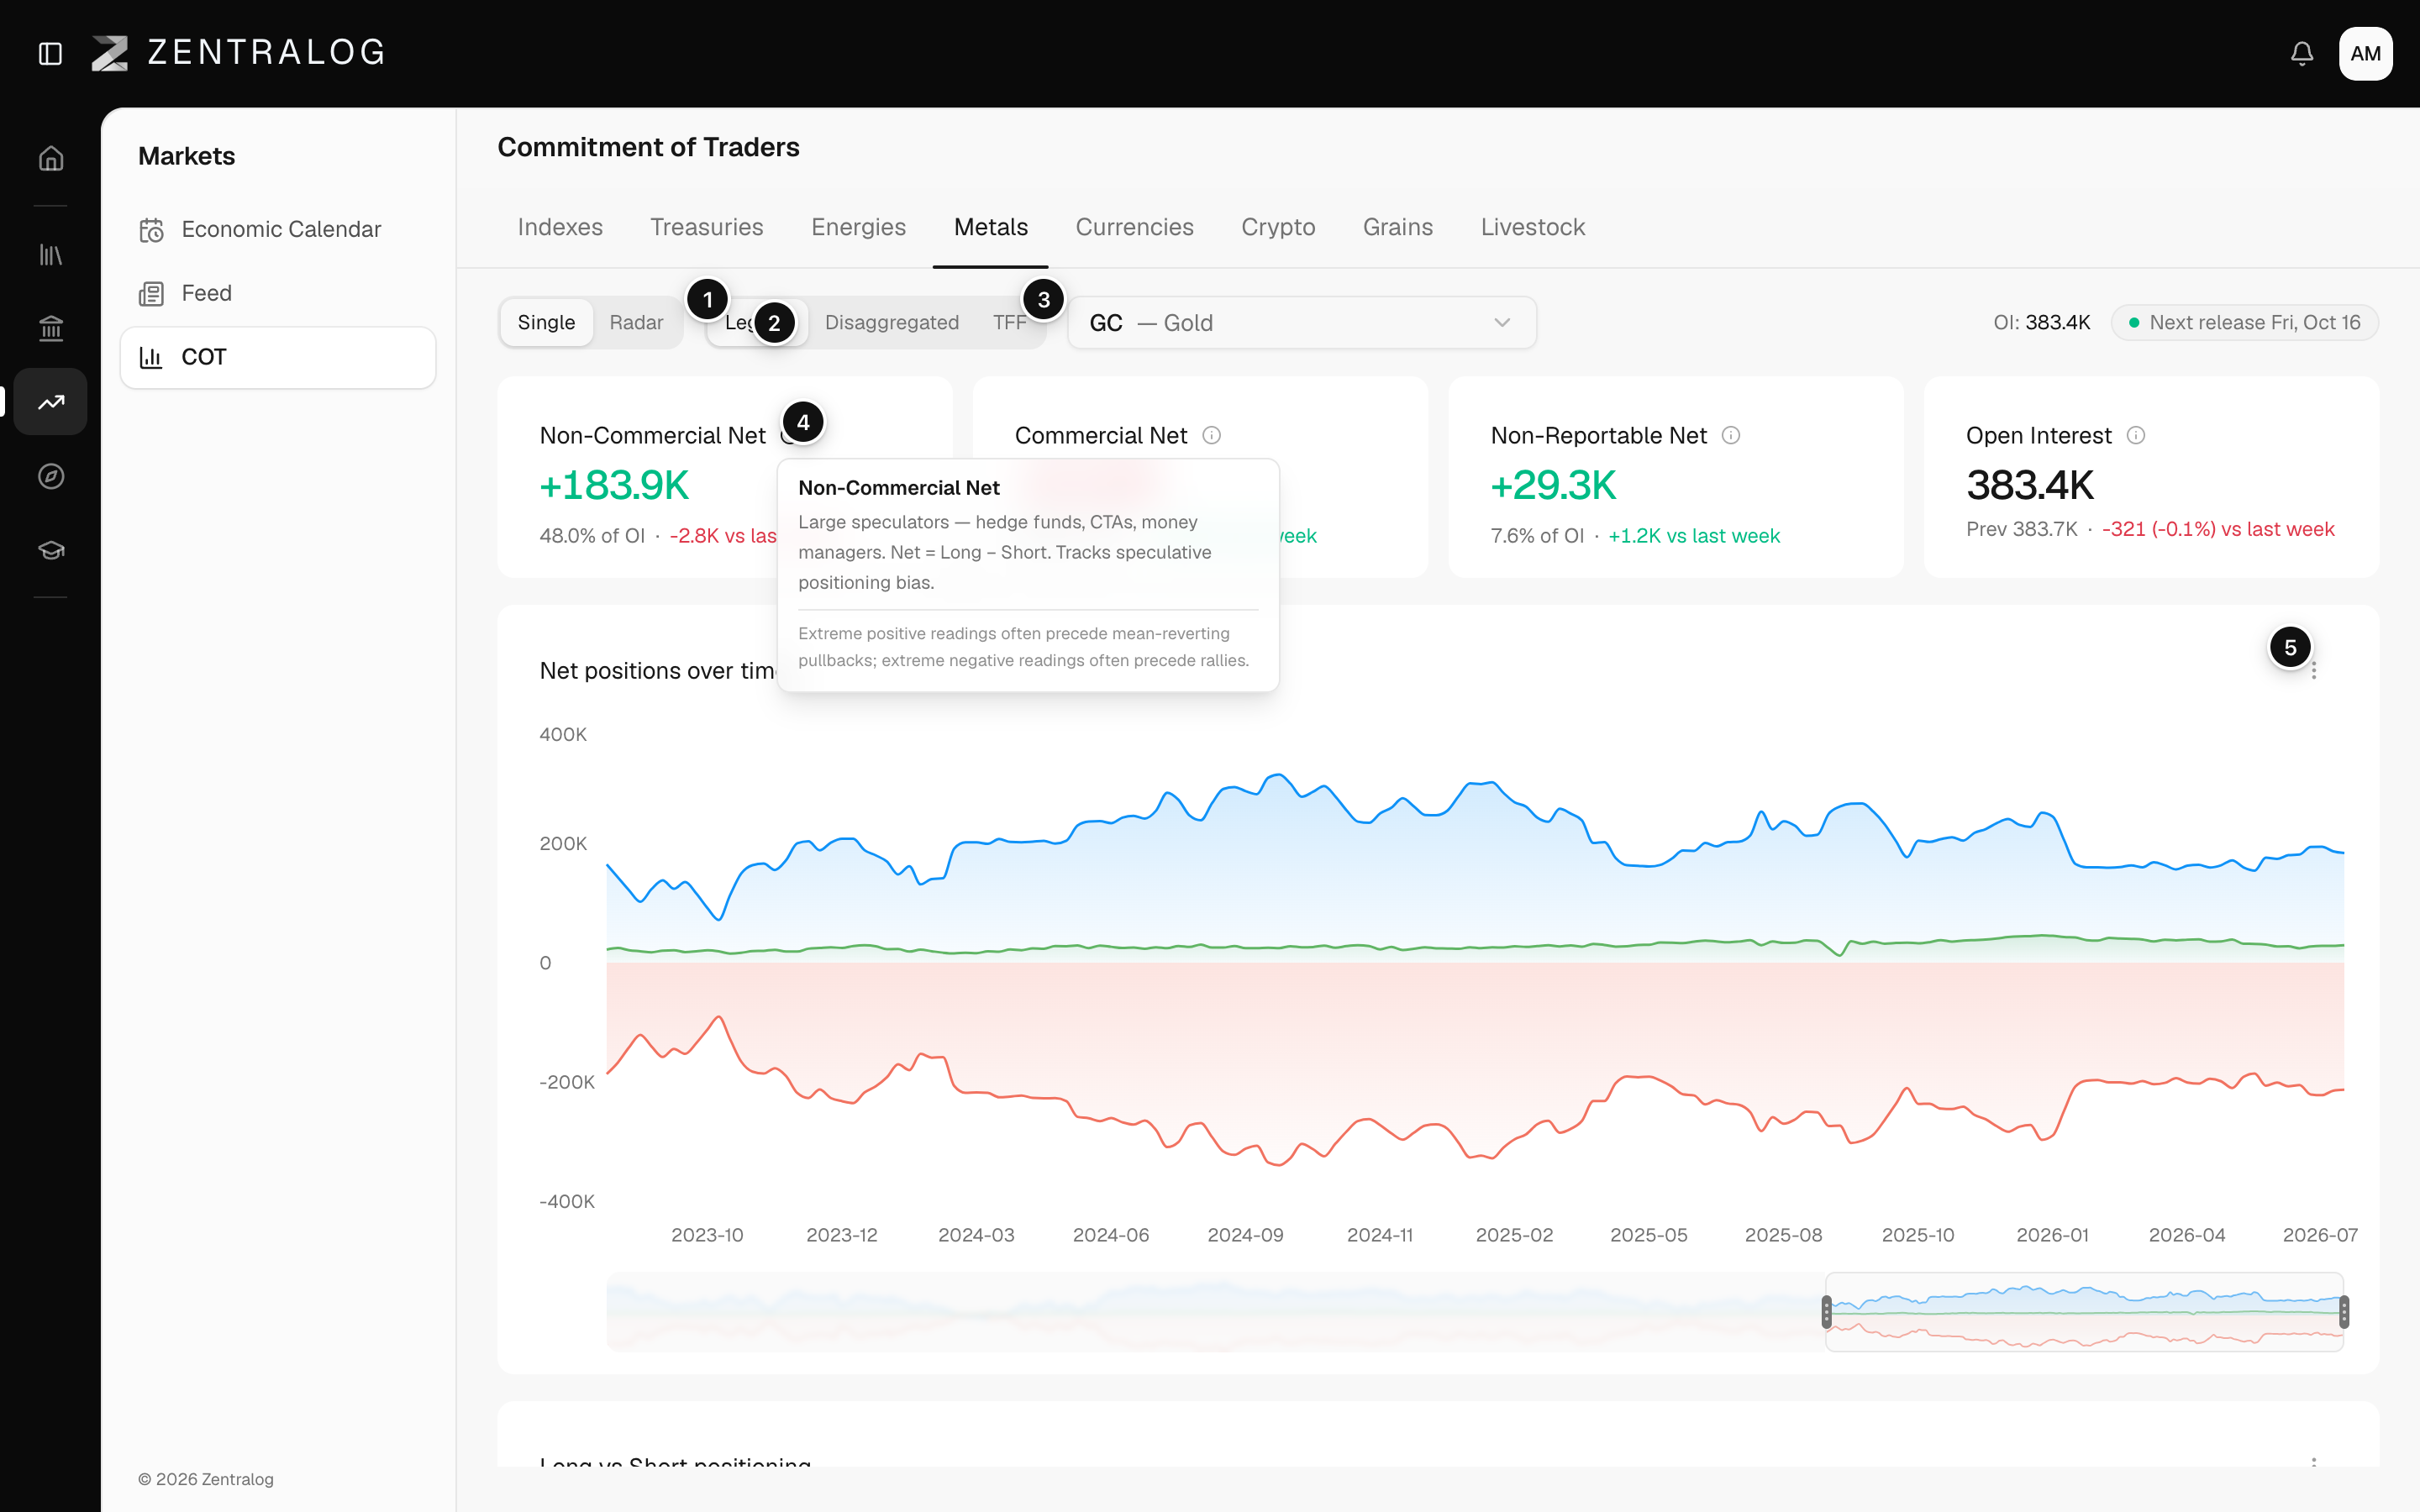Click the range navigator selected window
2420x1512 pixels.
click(x=2085, y=1311)
